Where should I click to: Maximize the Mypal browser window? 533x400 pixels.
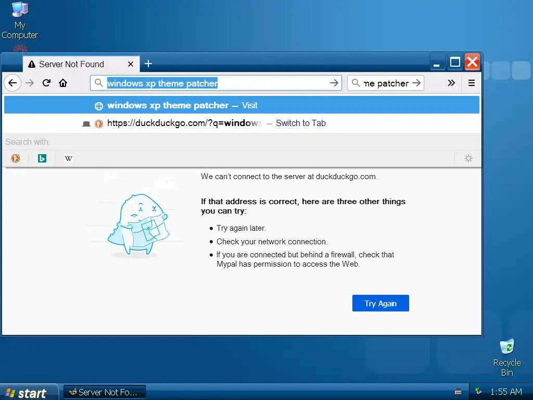(455, 63)
